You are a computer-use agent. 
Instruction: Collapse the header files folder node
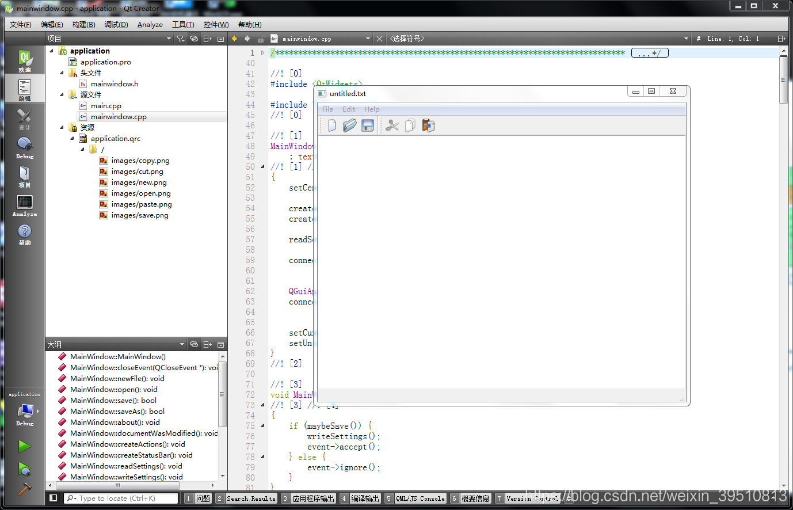click(x=62, y=73)
